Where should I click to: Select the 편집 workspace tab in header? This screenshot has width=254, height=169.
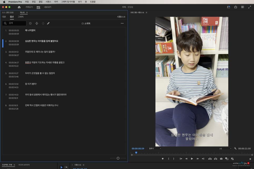tap(38, 7)
